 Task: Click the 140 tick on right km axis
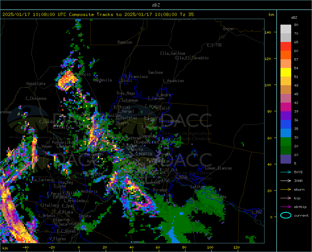coord(268,32)
